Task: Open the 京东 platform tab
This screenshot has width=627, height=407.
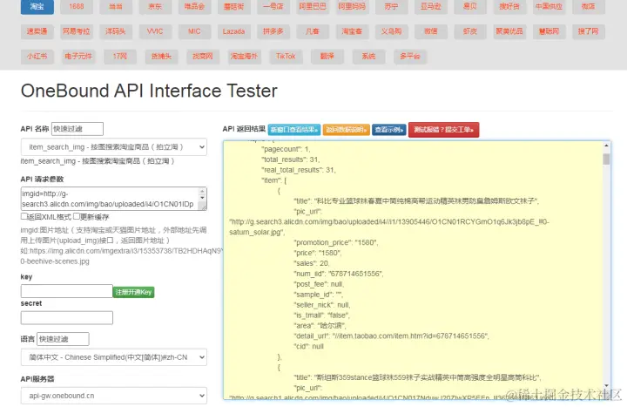Action: pos(155,7)
